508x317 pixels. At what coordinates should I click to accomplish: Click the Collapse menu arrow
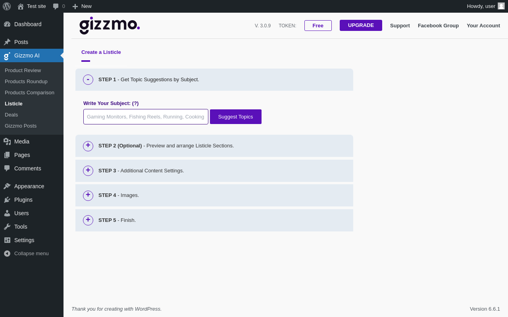(7, 253)
